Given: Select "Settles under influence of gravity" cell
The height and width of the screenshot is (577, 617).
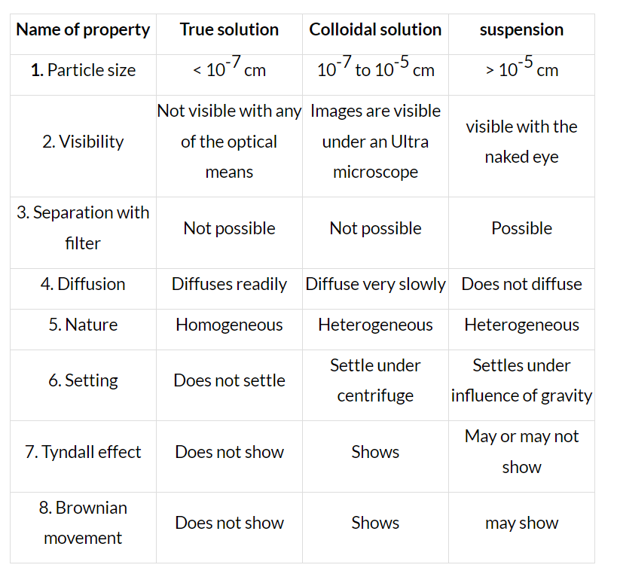Looking at the screenshot, I should pos(521,380).
